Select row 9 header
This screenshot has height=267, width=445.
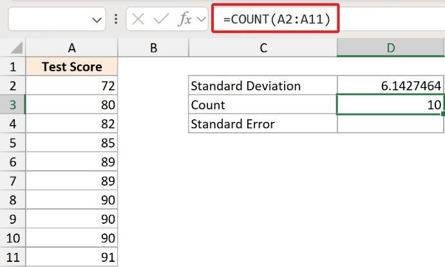[x=12, y=219]
